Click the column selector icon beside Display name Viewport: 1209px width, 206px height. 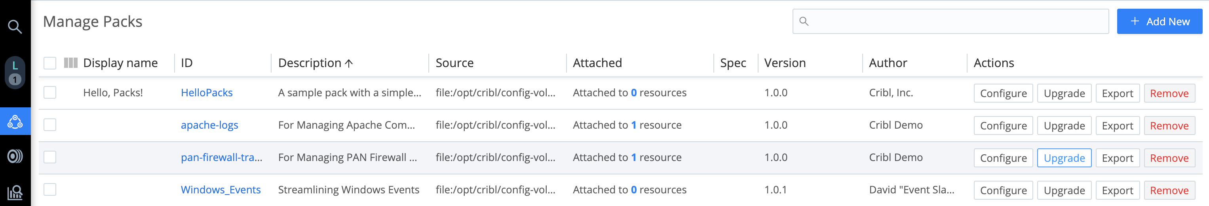[x=70, y=63]
